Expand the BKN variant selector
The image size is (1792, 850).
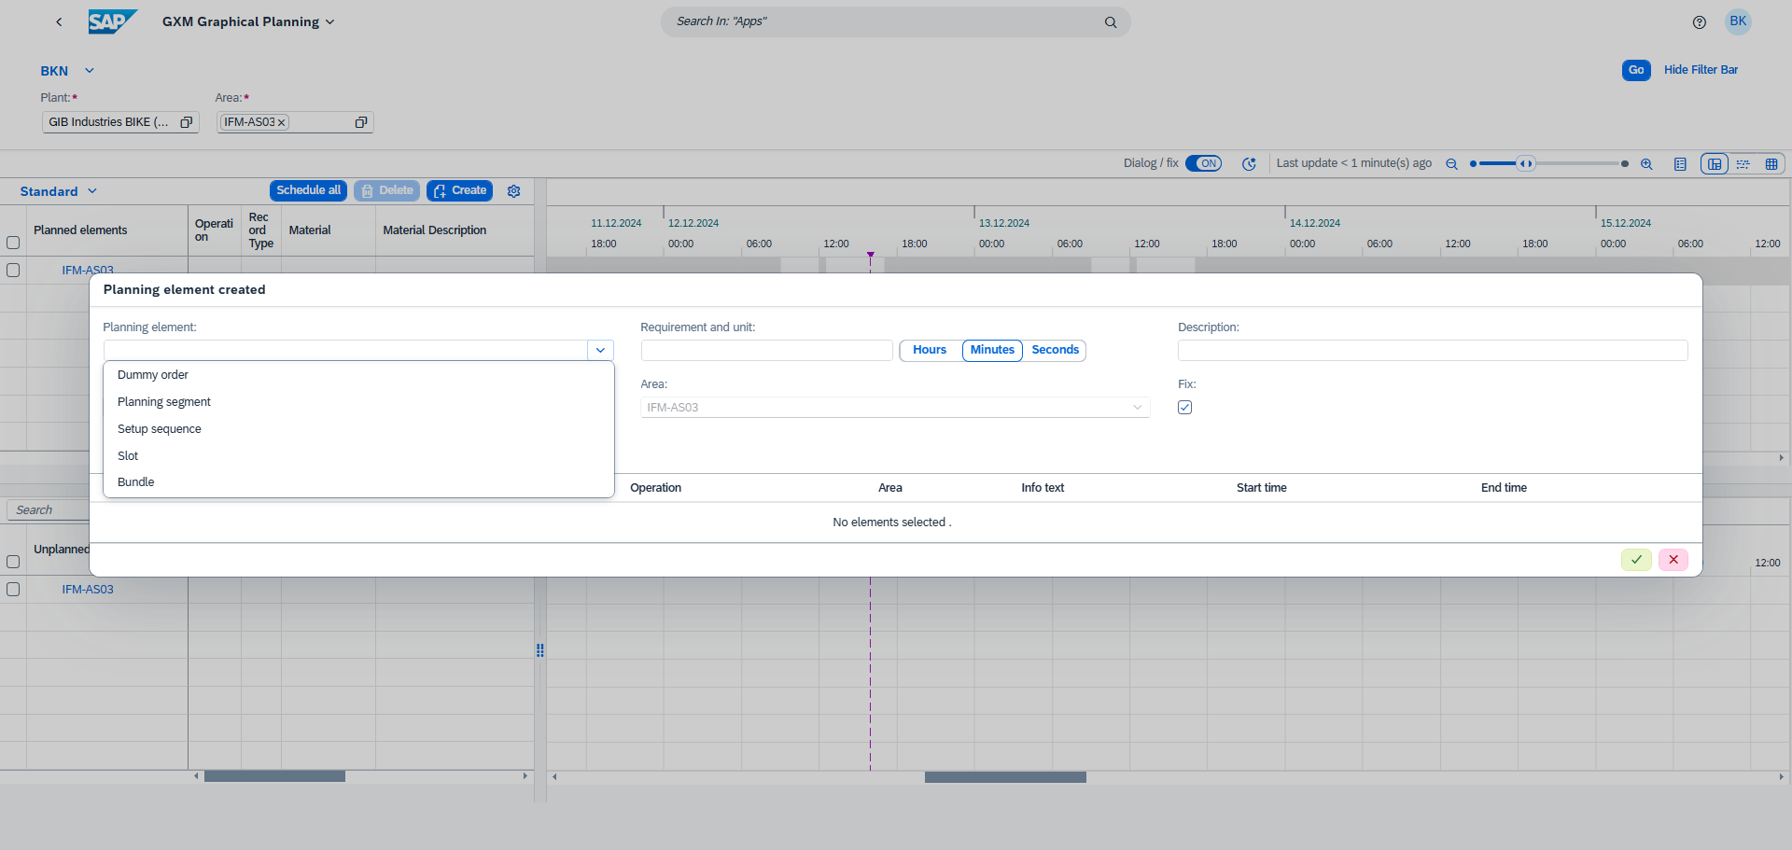[90, 70]
